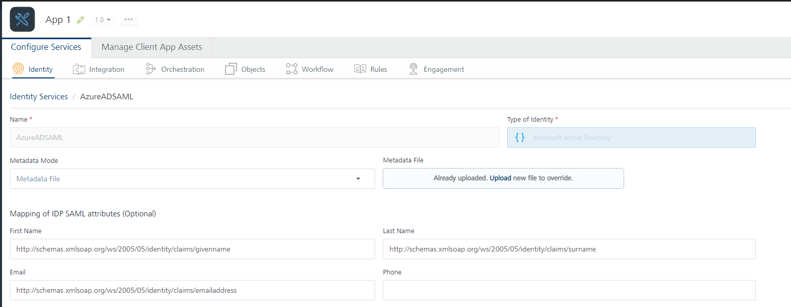Click the Upload link for metadata file
The image size is (791, 307).
tap(500, 178)
